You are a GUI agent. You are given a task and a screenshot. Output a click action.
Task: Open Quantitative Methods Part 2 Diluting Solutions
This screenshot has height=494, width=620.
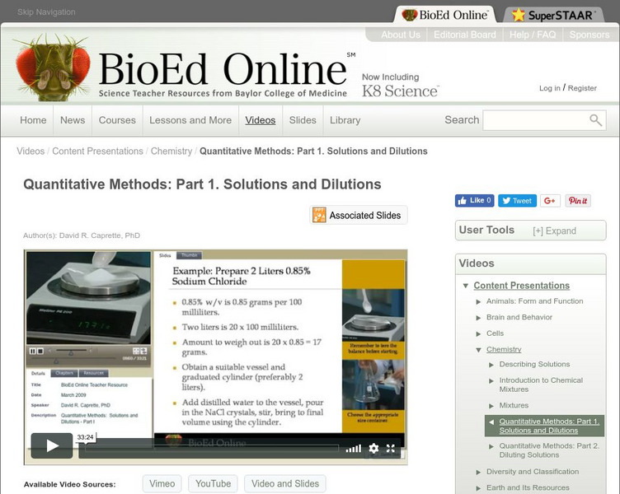[x=549, y=450]
